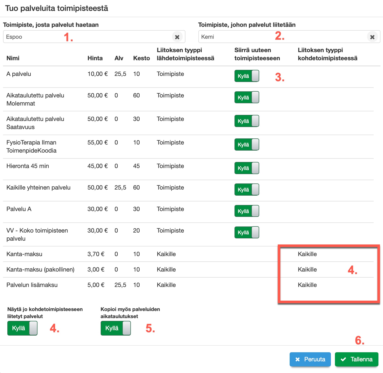Toggle showing already linked services

tap(22, 328)
